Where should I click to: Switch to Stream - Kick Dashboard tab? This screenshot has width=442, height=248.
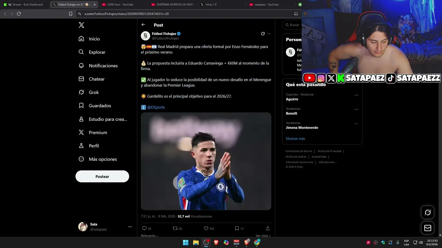click(25, 4)
